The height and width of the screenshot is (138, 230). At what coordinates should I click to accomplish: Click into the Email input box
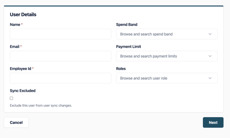point(60,56)
